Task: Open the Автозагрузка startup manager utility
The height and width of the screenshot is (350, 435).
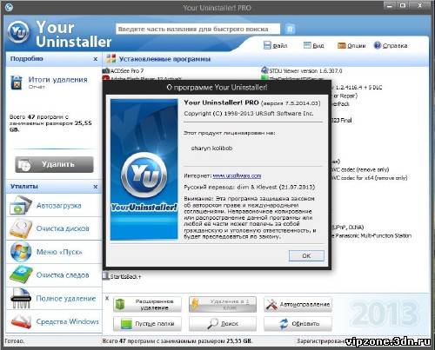Action: click(x=54, y=206)
